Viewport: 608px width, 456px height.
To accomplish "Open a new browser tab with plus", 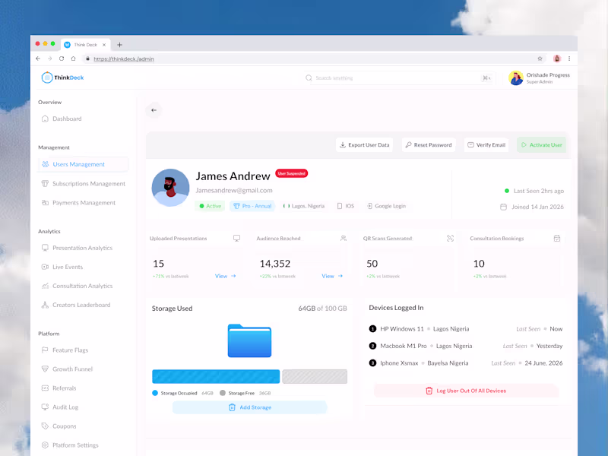I will (119, 45).
